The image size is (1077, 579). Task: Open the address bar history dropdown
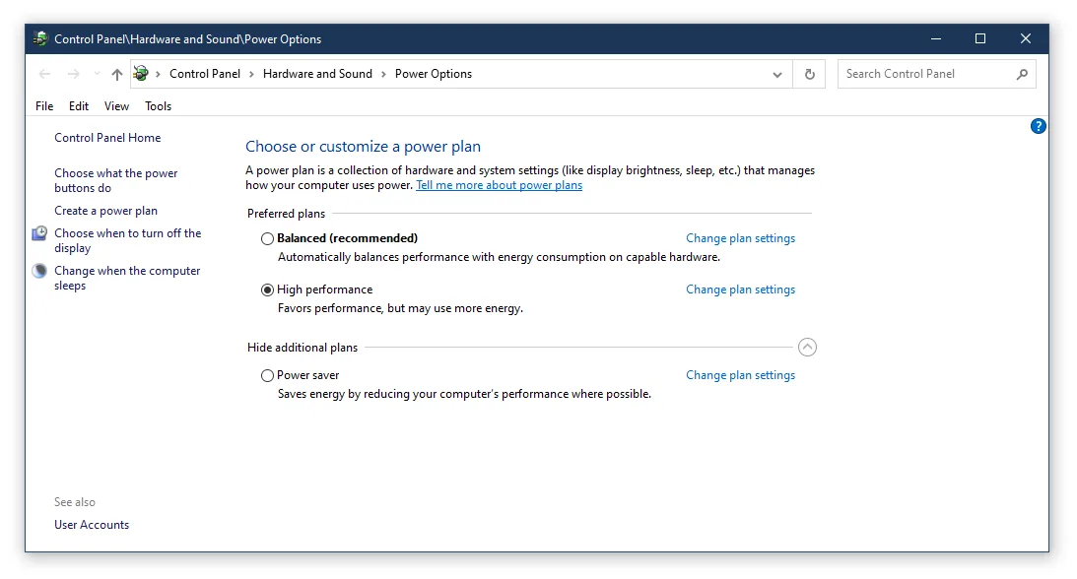click(776, 74)
